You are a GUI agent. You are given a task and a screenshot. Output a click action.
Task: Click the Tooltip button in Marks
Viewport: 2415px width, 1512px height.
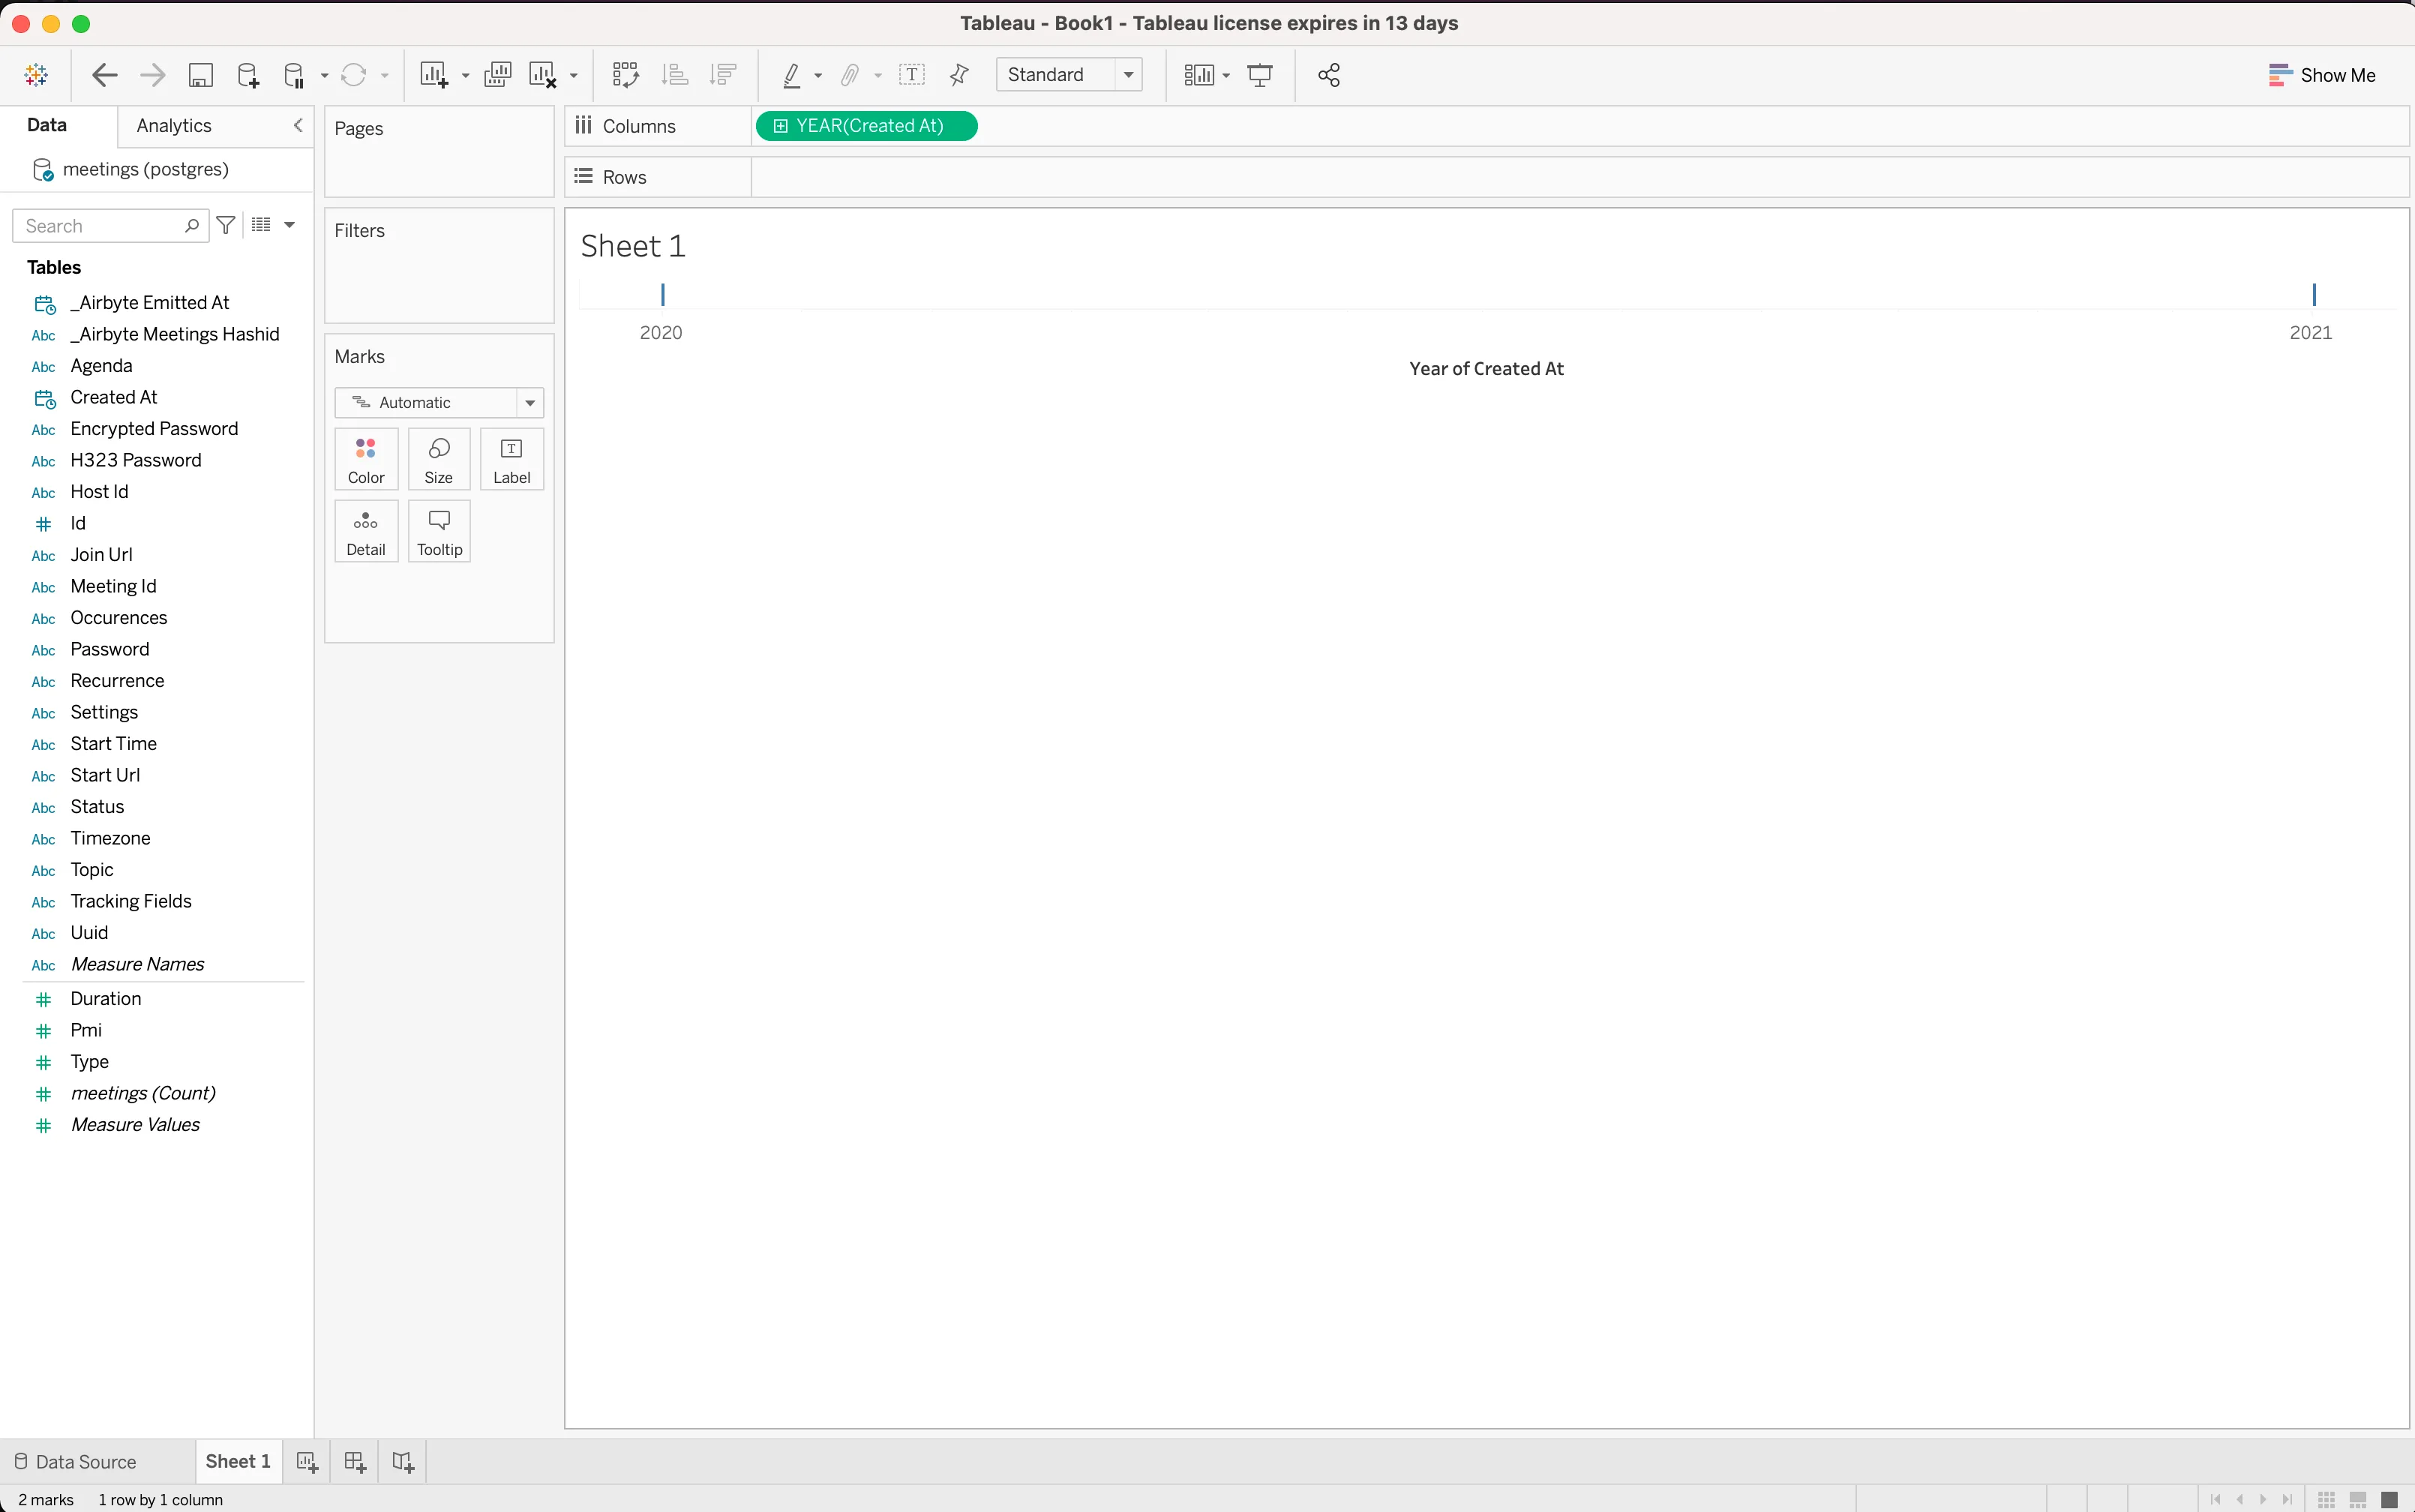[439, 531]
